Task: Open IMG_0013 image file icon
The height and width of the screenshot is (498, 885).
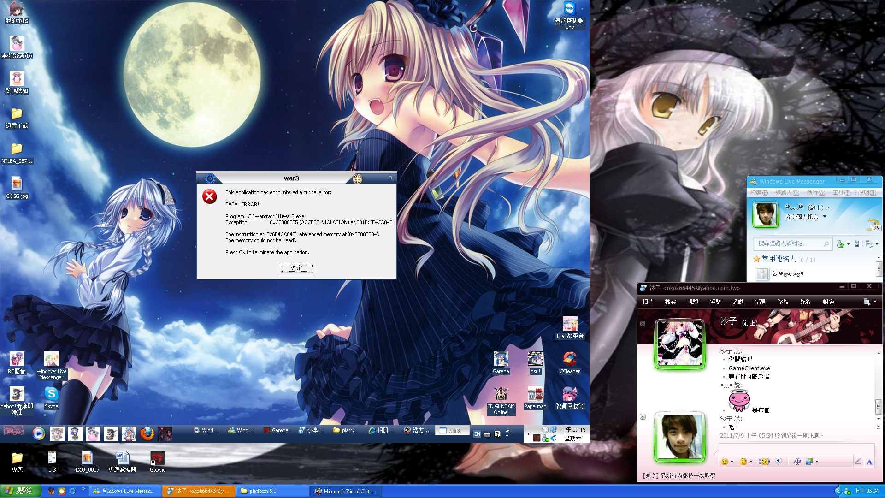Action: [x=87, y=462]
